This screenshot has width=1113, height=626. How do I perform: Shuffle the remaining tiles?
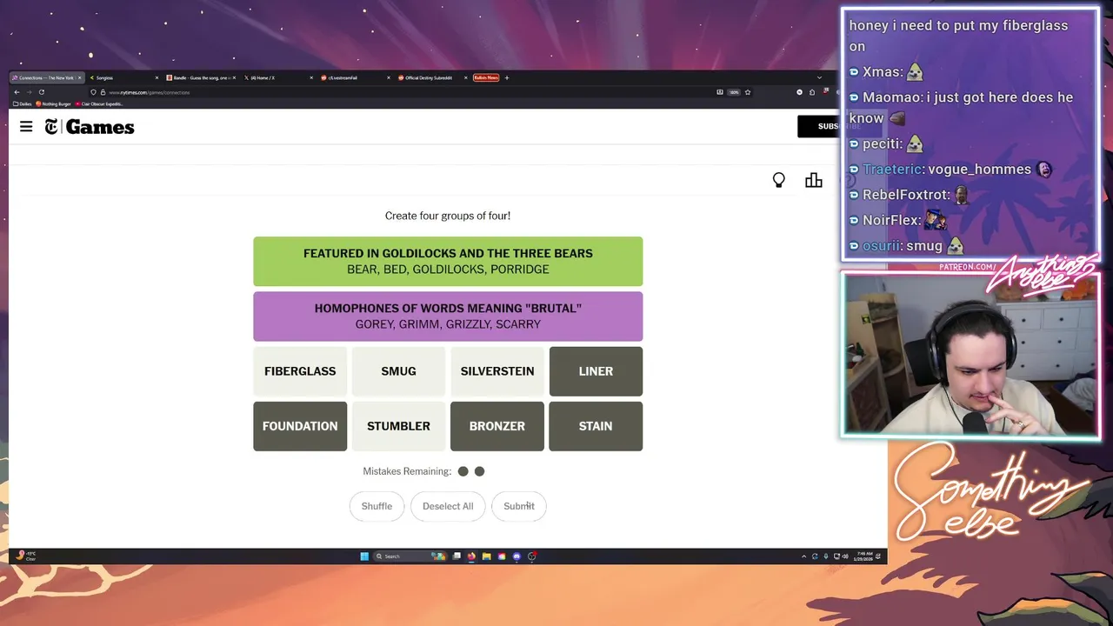click(x=377, y=506)
